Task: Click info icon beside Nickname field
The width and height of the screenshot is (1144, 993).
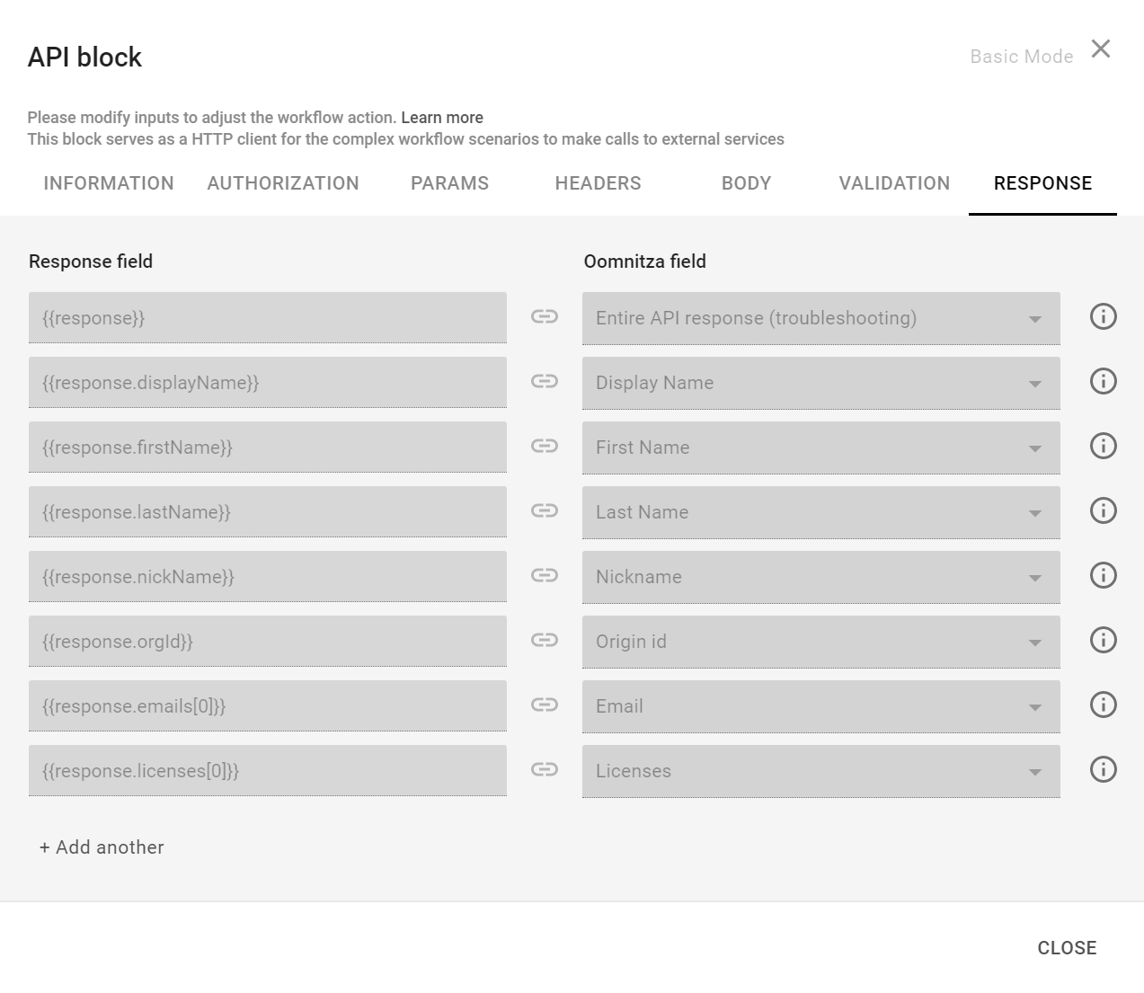Action: point(1103,576)
